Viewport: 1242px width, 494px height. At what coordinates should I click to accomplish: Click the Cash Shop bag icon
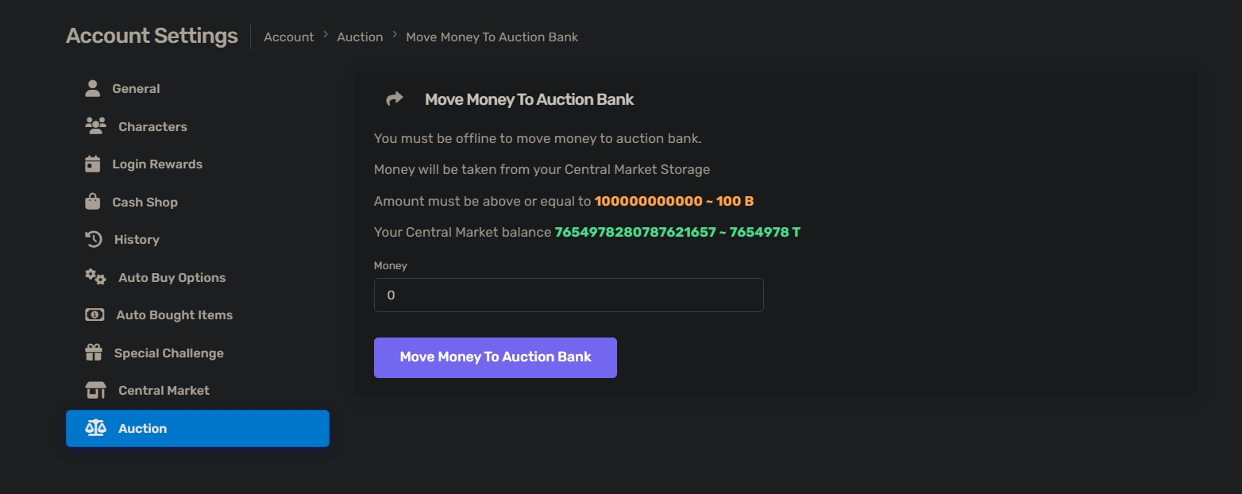93,202
